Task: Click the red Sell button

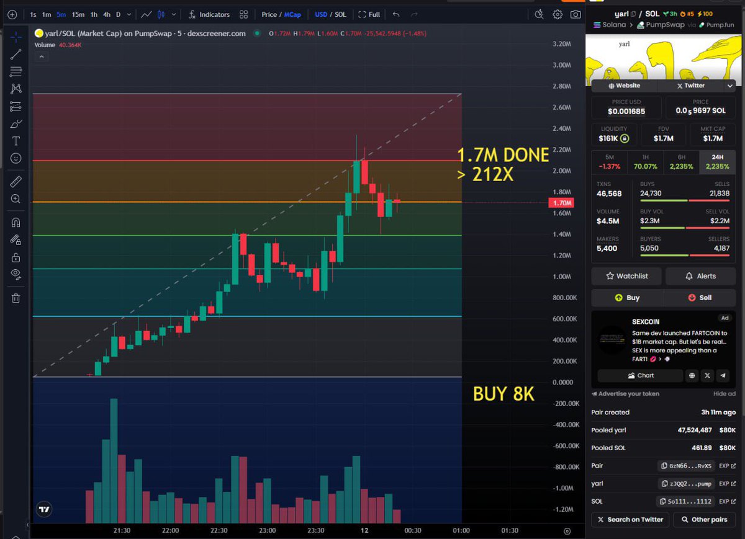Action: click(700, 298)
